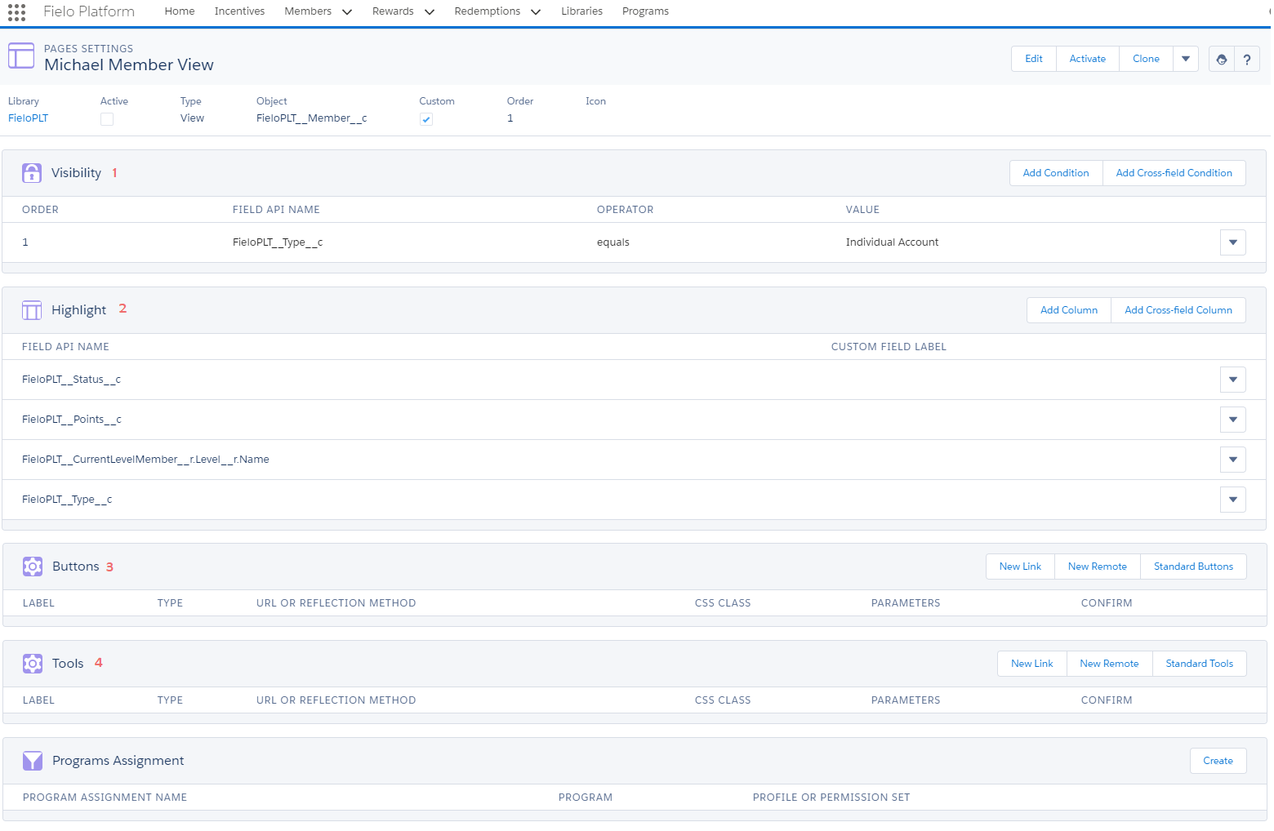Expand the Rewards menu chevron
The height and width of the screenshot is (831, 1274).
click(430, 12)
